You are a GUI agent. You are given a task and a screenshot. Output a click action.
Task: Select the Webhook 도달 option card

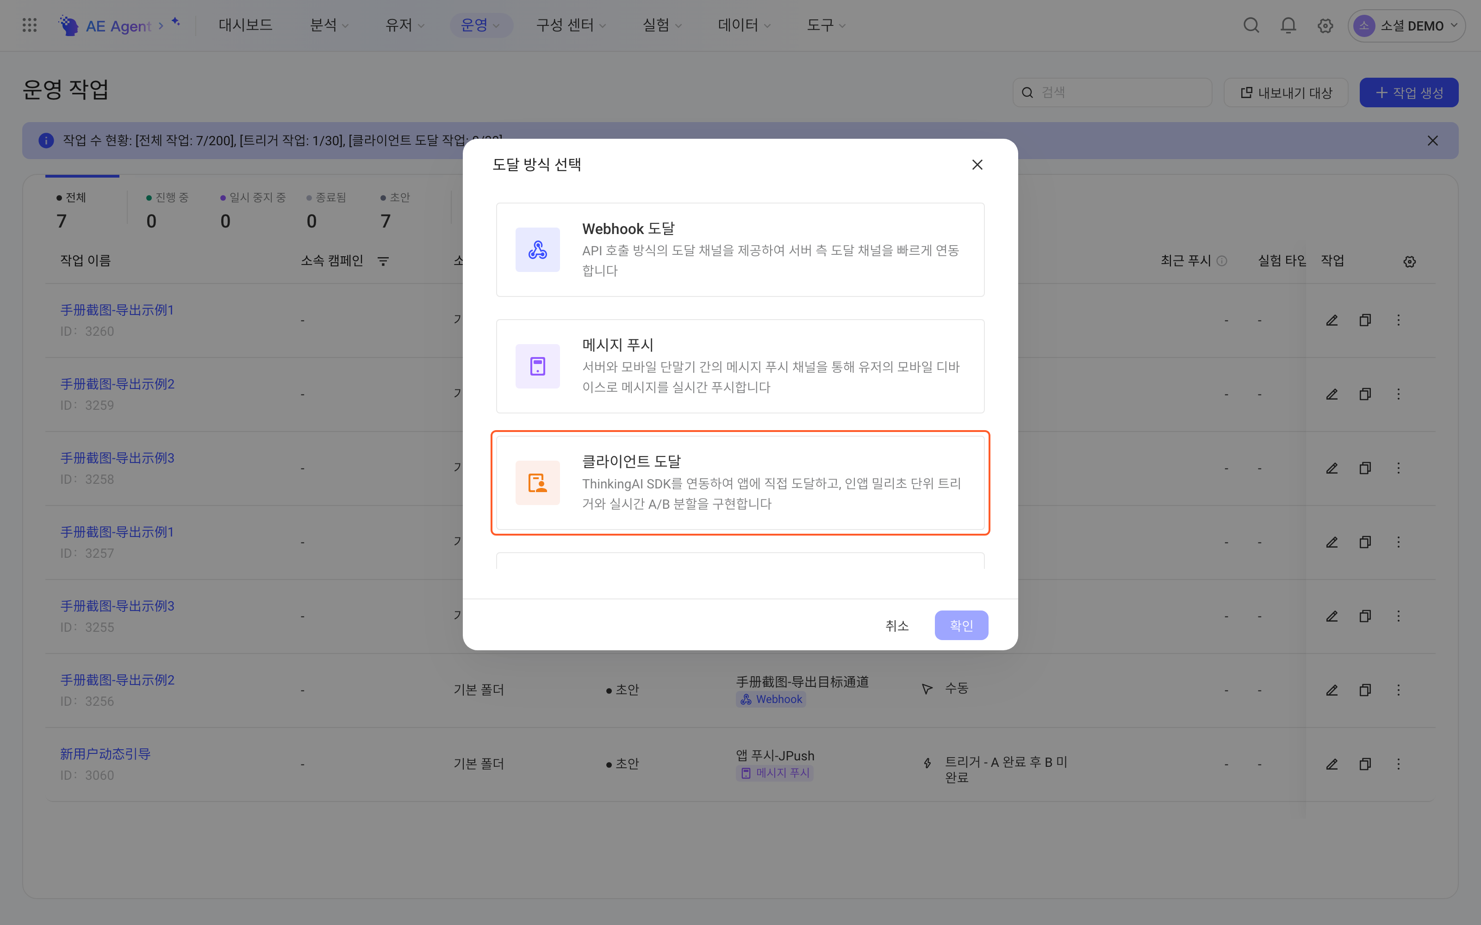tap(740, 250)
